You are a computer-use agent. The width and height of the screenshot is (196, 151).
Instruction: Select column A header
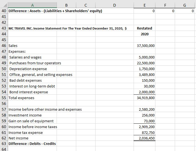point(32,5)
